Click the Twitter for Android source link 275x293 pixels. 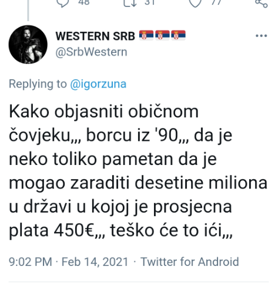point(190,262)
